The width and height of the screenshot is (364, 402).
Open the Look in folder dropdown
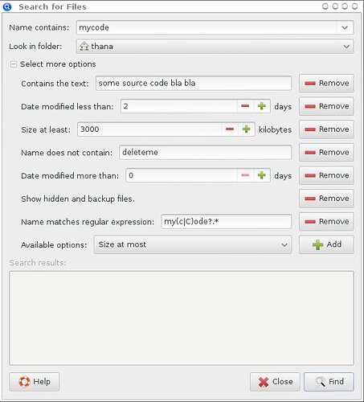click(215, 47)
